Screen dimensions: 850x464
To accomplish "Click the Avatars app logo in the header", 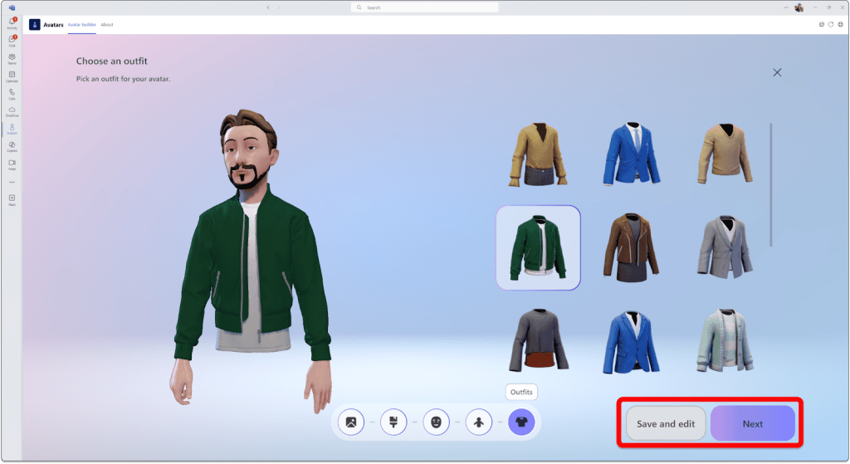I will tap(35, 25).
